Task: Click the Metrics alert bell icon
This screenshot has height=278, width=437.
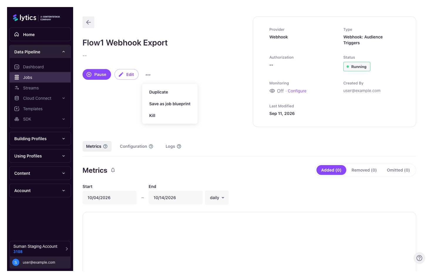Action: coord(113,170)
